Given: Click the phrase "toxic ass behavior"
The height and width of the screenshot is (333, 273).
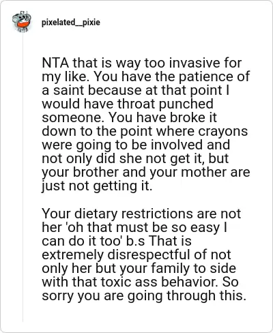Looking at the screenshot, I should [160, 282].
